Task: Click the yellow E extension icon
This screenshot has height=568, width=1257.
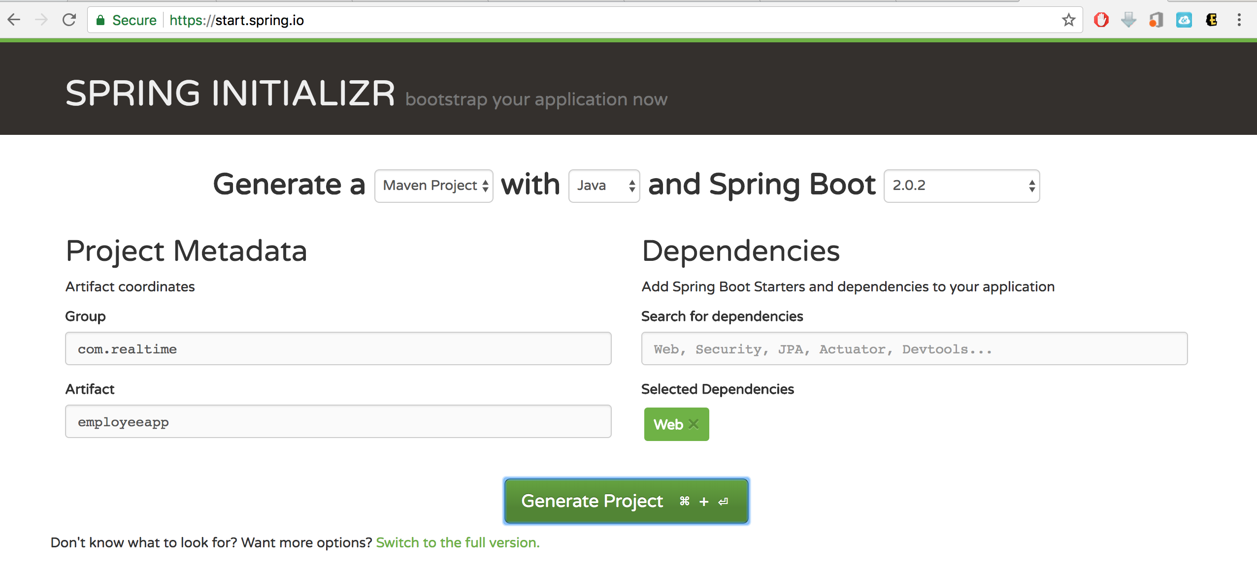Action: [x=1212, y=20]
